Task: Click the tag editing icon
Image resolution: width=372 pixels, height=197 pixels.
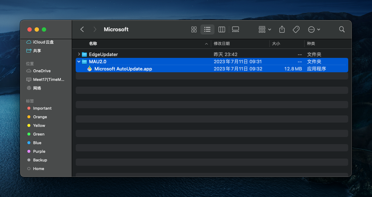Action: [296, 29]
